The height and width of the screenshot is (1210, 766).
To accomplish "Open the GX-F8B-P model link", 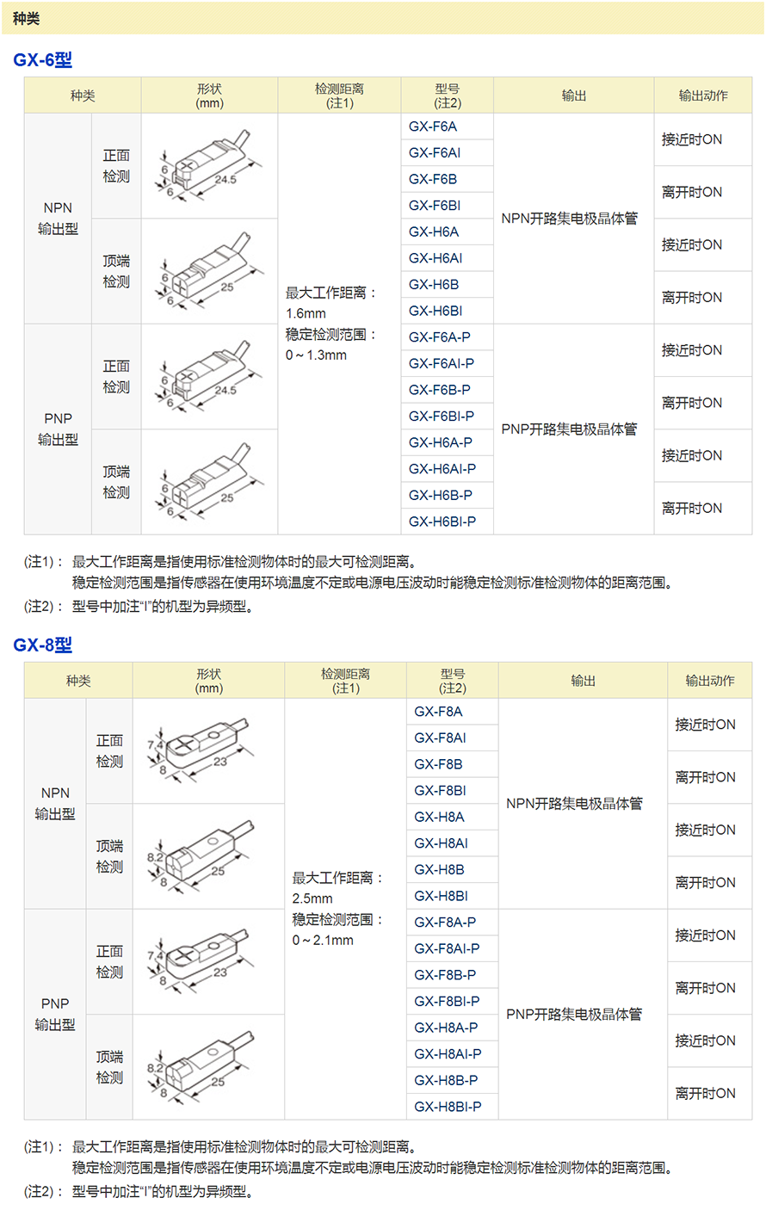I will pyautogui.click(x=444, y=975).
